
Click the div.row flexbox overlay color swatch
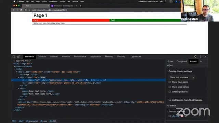182,116
